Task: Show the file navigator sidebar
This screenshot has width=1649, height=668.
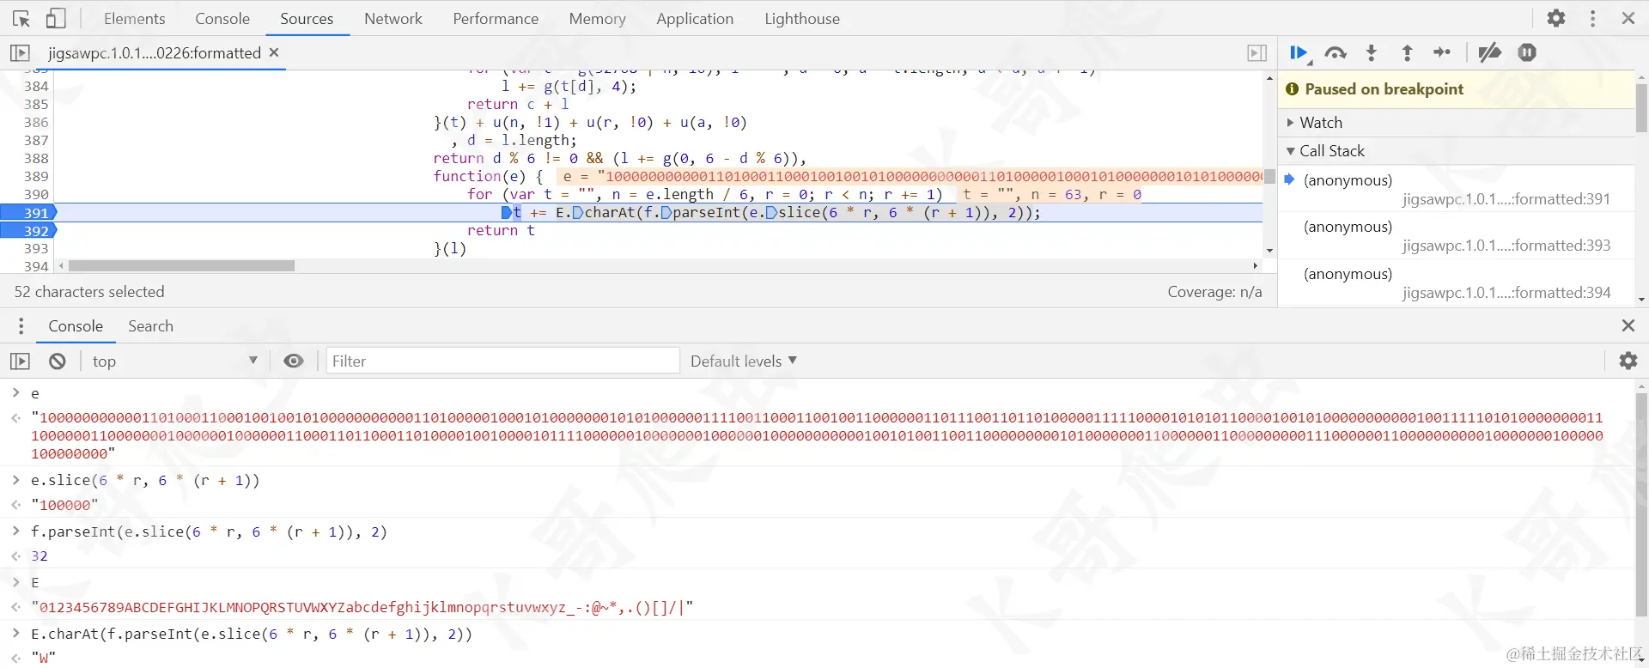Action: (x=20, y=52)
